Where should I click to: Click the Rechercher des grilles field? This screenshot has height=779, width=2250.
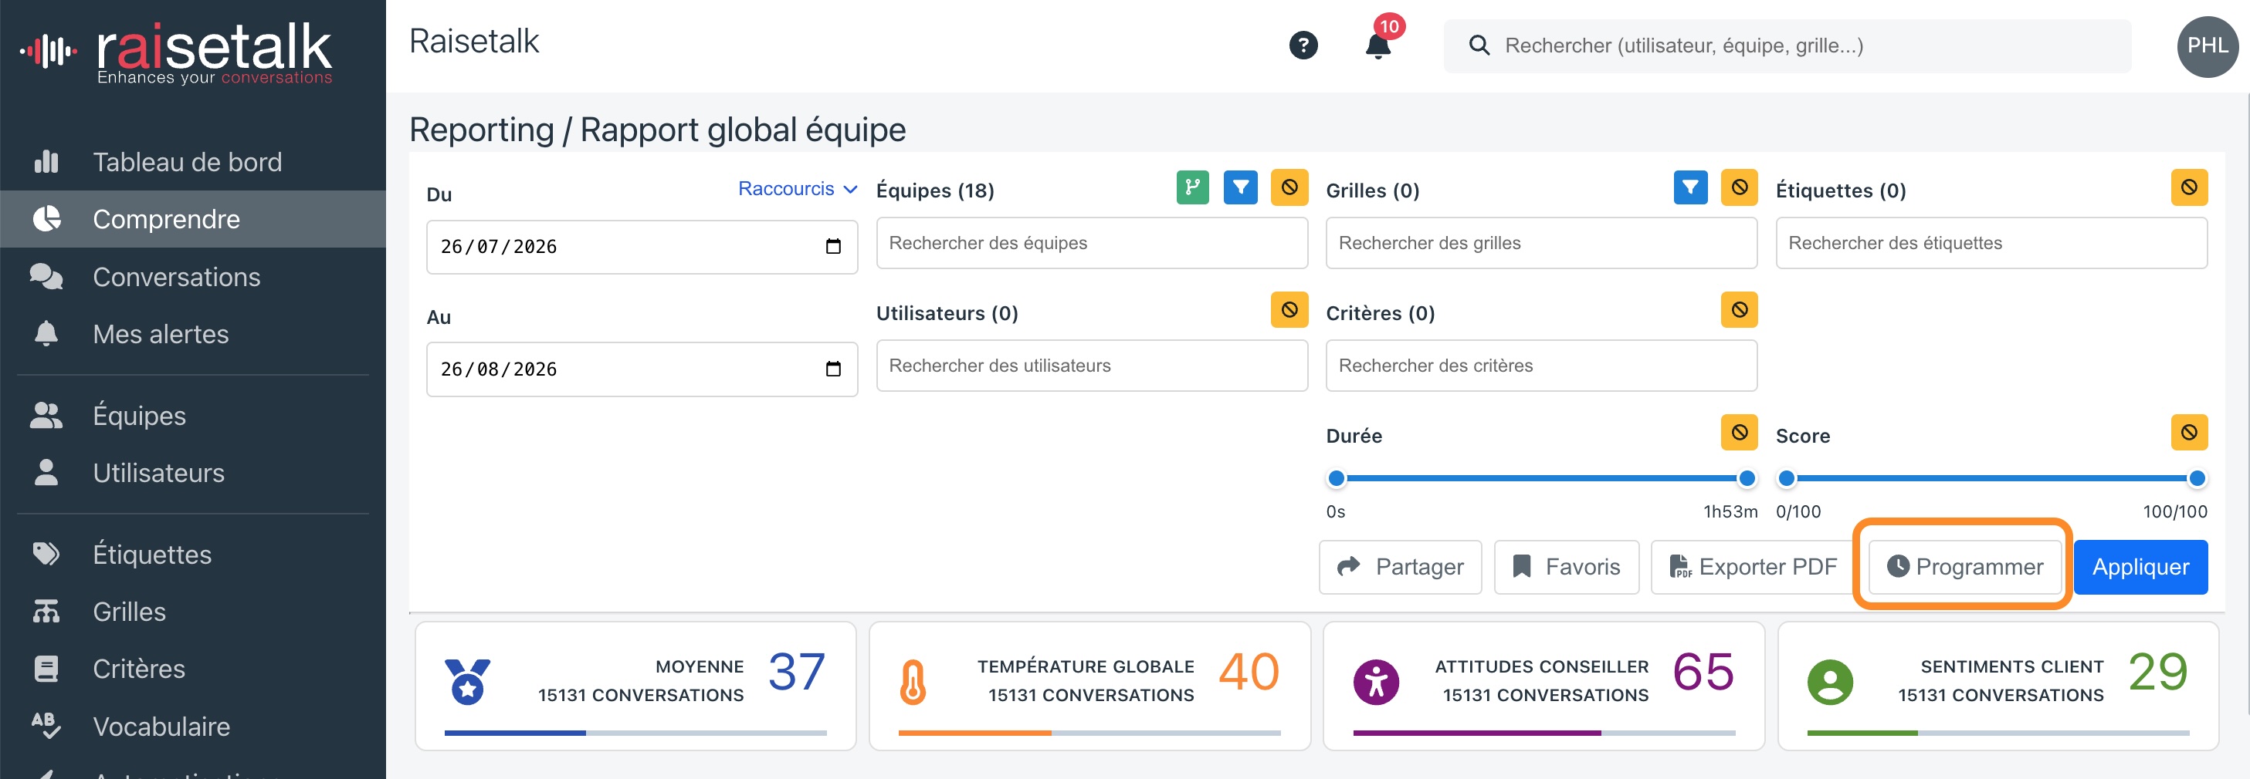tap(1540, 244)
